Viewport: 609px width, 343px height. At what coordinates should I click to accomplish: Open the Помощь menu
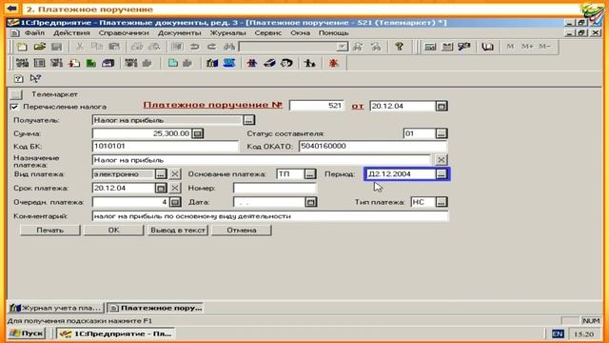coord(334,33)
